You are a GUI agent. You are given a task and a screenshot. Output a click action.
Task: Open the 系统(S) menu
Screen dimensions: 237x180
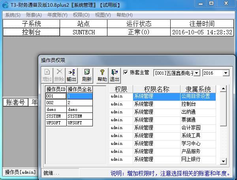(x=13, y=15)
